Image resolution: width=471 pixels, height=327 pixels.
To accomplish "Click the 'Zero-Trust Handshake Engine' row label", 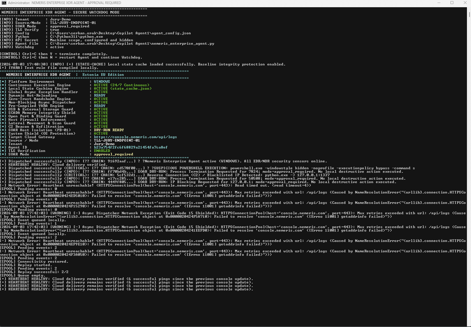I will click(40, 99).
